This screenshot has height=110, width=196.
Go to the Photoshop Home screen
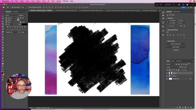[x=3, y=7]
